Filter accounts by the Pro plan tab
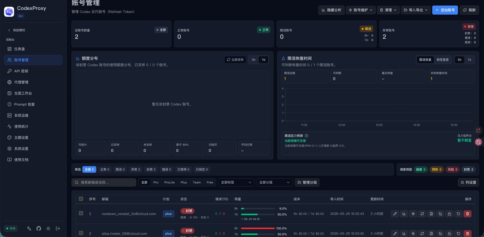 (x=156, y=182)
